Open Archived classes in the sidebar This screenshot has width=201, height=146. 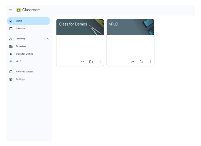[29, 72]
